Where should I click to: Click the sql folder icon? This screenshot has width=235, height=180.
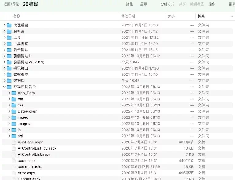(14, 136)
